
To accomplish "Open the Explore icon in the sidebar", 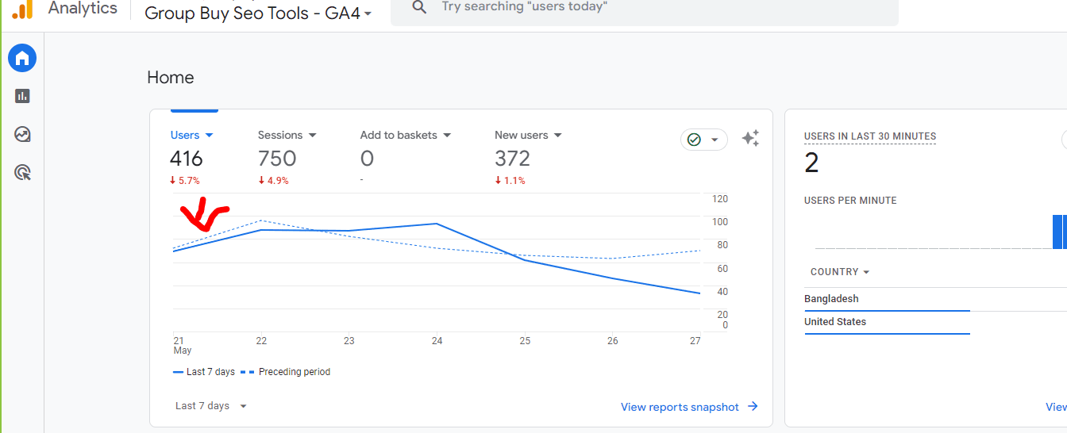I will [22, 134].
